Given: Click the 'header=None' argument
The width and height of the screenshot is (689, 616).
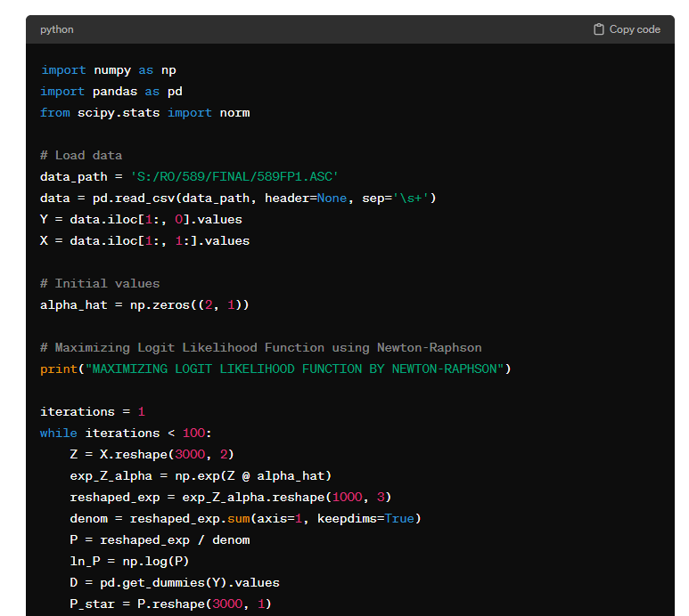Looking at the screenshot, I should tap(306, 199).
